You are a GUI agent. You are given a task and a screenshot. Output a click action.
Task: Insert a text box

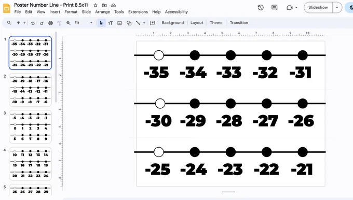click(x=110, y=23)
